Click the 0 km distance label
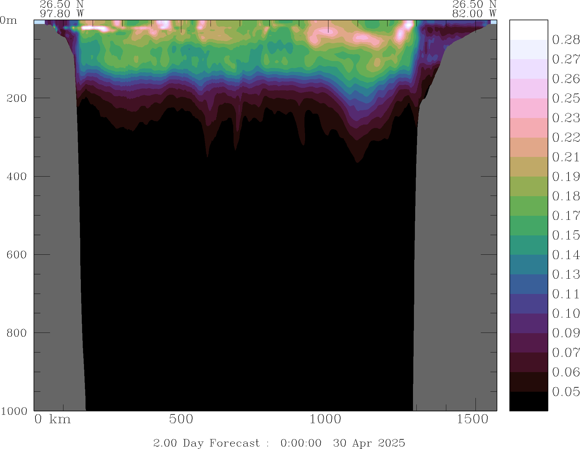 (53, 419)
